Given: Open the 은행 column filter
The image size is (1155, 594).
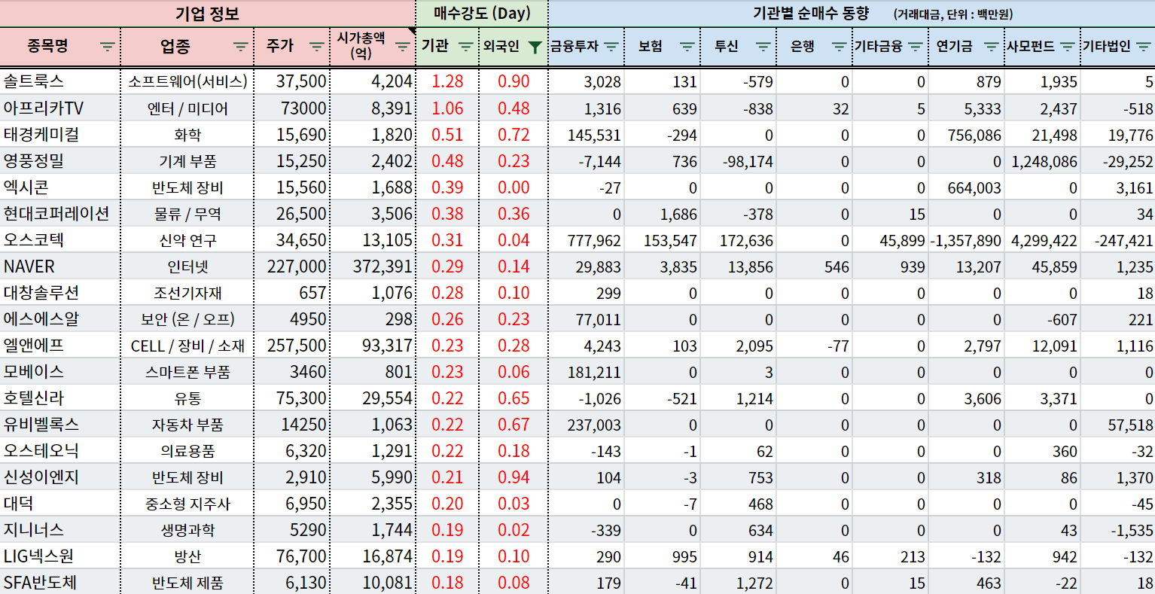Looking at the screenshot, I should point(840,47).
